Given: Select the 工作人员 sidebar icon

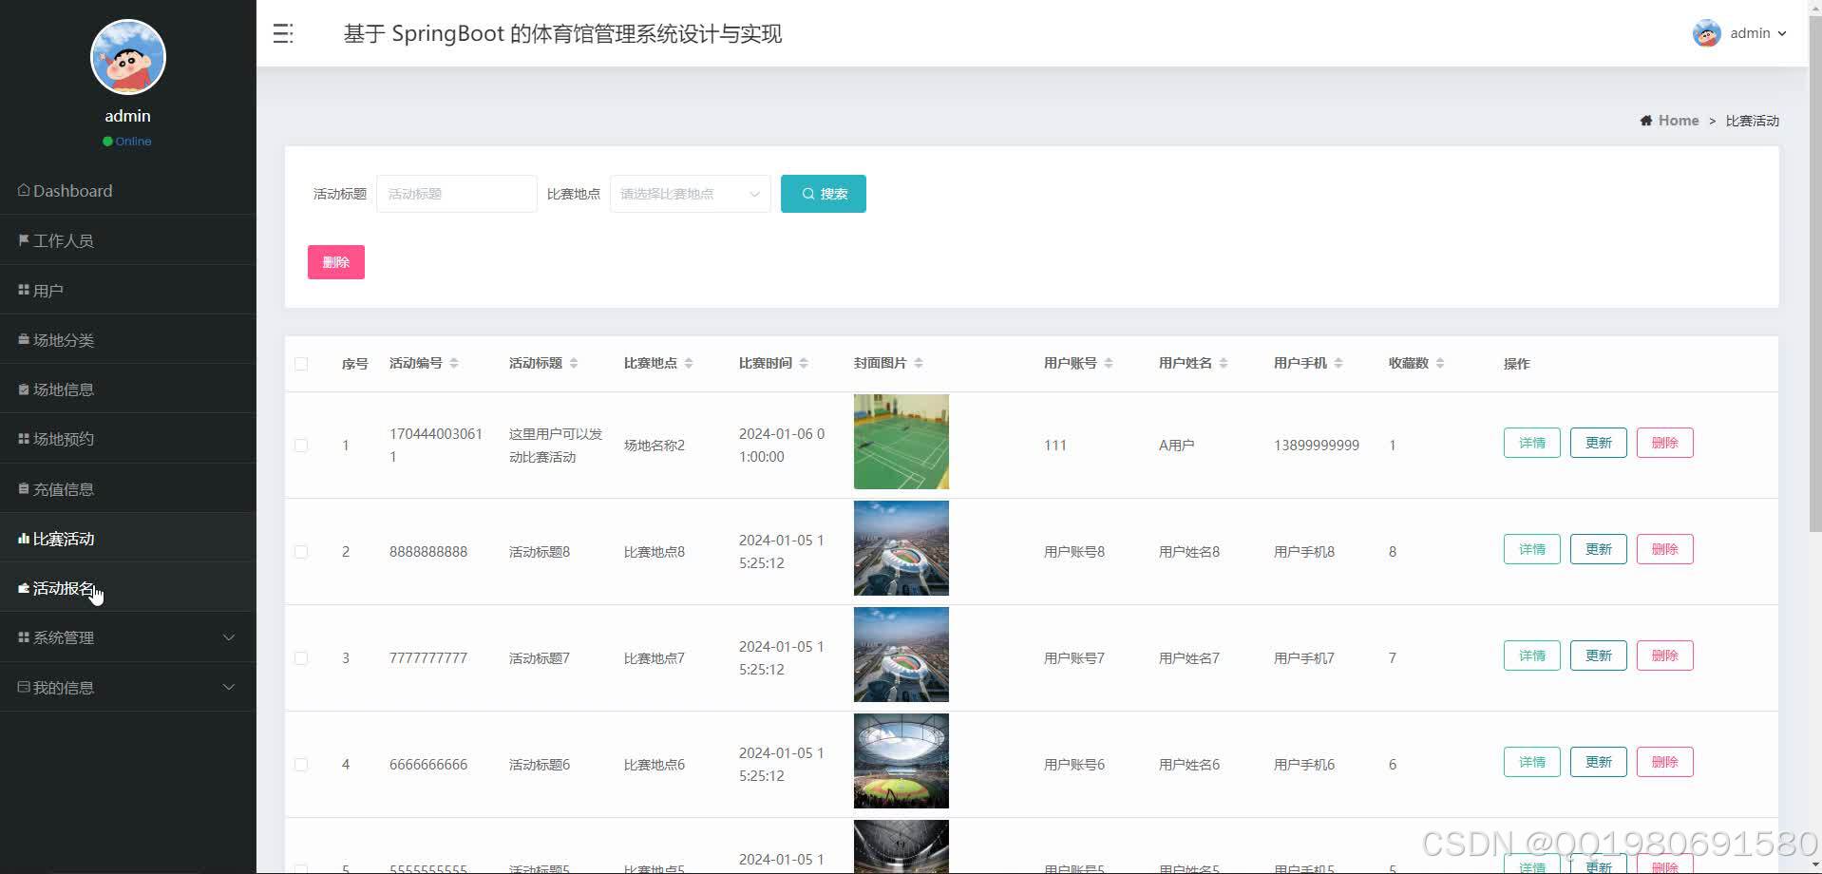Looking at the screenshot, I should [23, 240].
